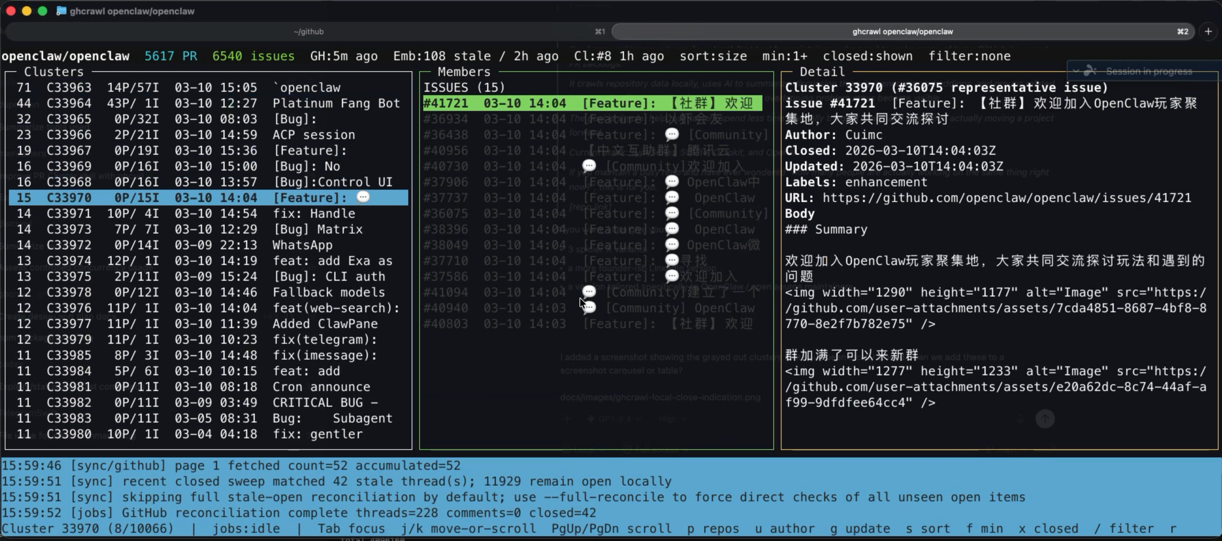Select highlighted issue #41721 in Members

pyautogui.click(x=592, y=103)
